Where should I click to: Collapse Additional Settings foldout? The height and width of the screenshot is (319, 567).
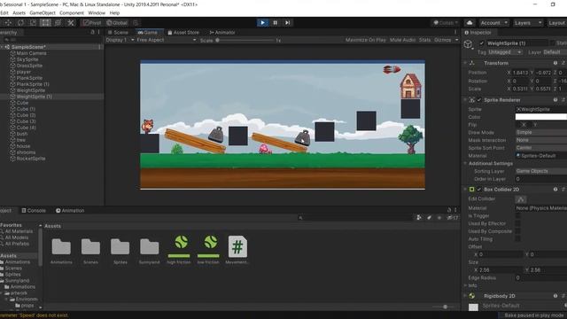(x=465, y=163)
